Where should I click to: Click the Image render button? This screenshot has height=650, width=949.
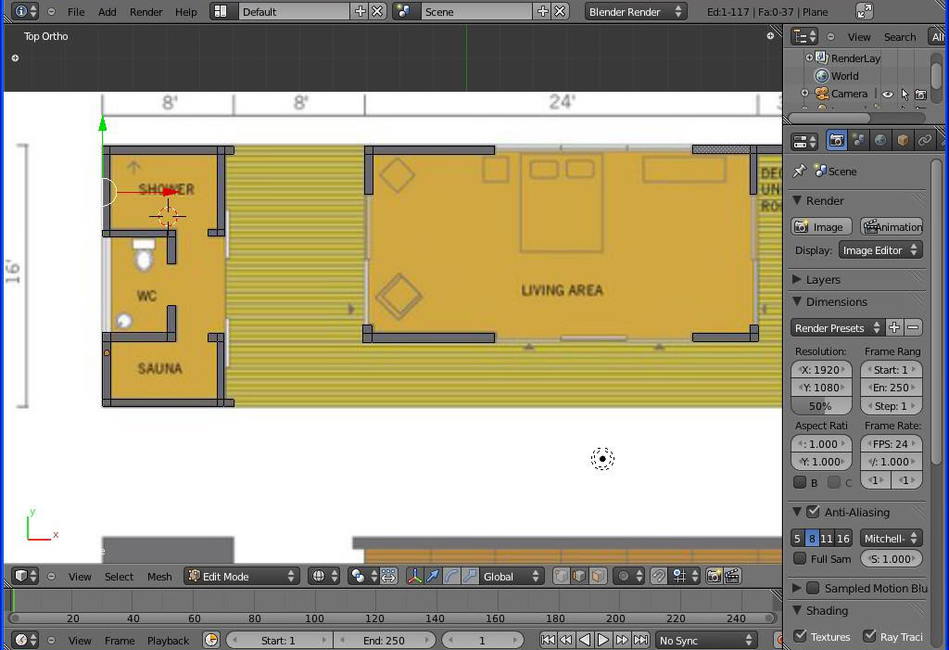[x=821, y=227]
